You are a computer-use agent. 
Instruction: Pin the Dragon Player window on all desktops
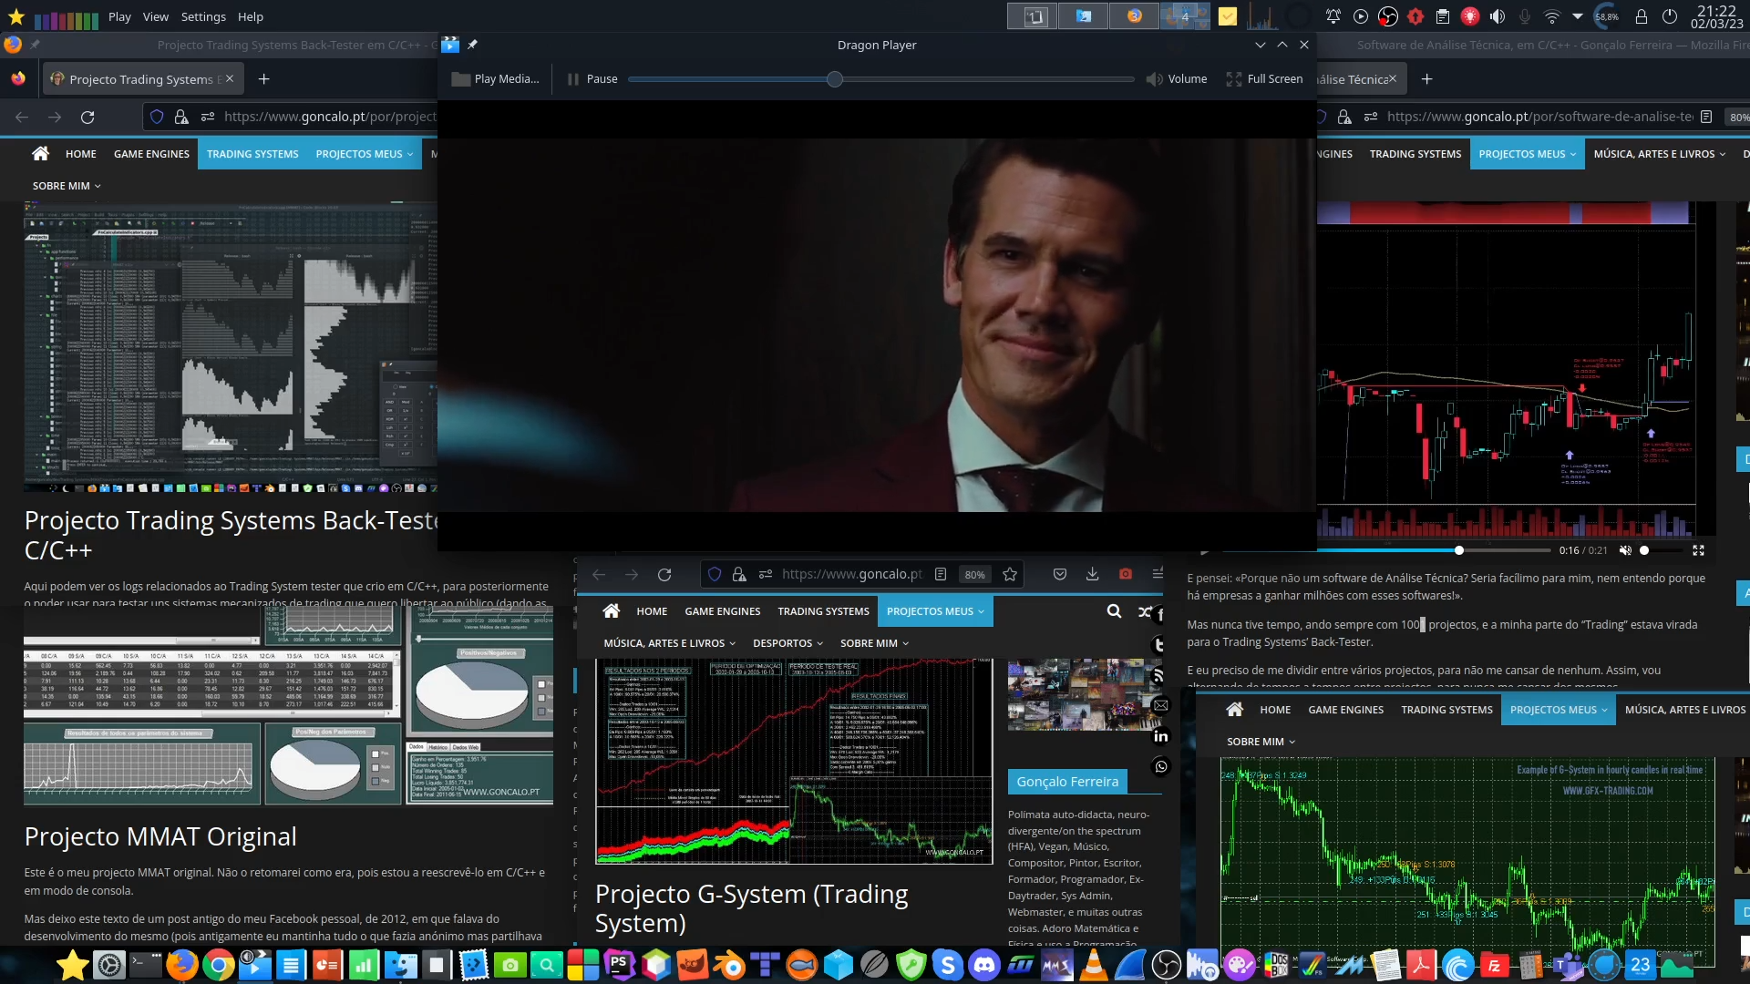click(472, 45)
